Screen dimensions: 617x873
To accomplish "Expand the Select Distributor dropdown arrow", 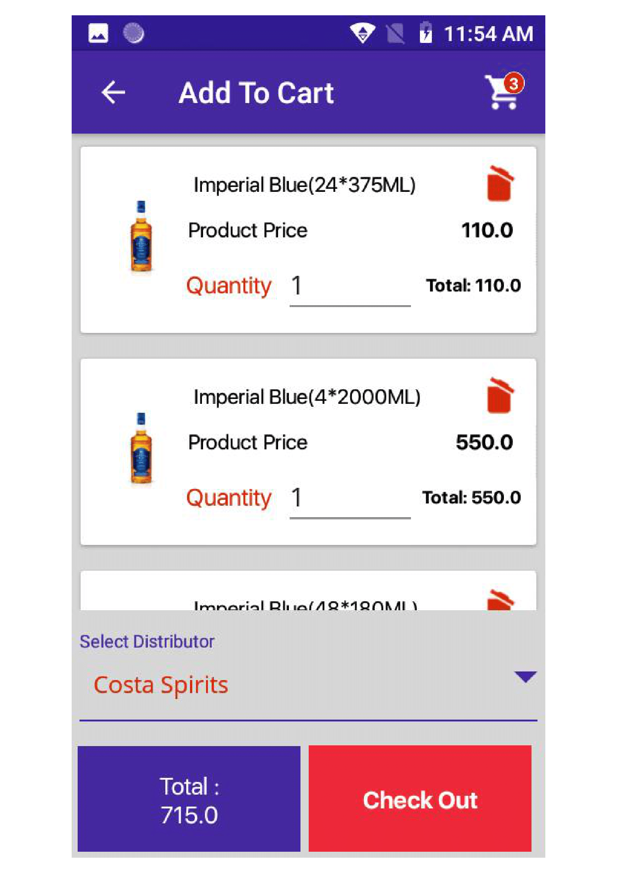I will [x=525, y=676].
